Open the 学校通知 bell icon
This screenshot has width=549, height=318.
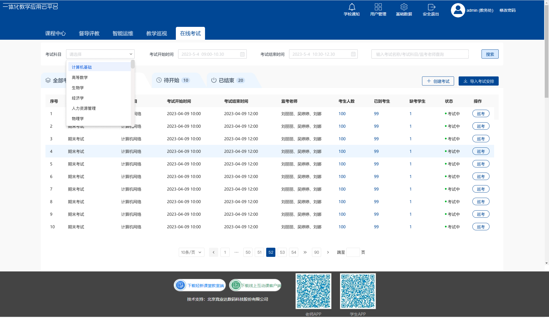[x=352, y=7]
